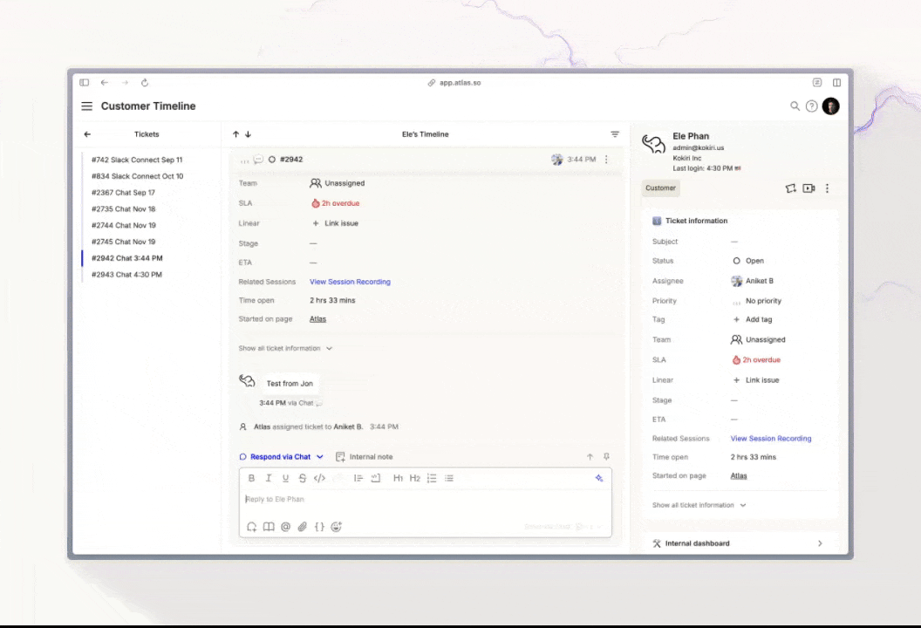Select ticket #2943 Chat 4:30 PM

pos(126,275)
